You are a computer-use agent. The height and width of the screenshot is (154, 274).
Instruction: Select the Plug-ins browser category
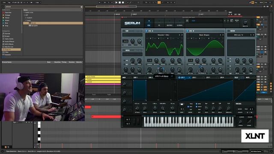(11, 50)
